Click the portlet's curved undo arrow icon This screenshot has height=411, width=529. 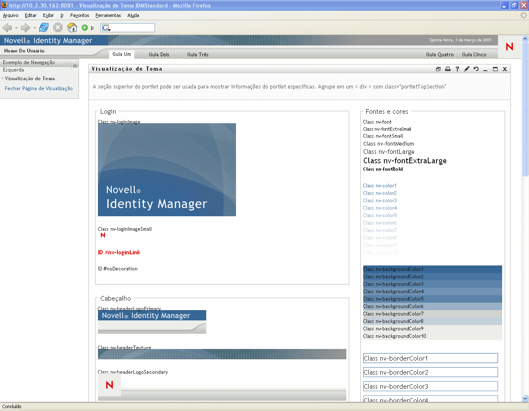(476, 69)
